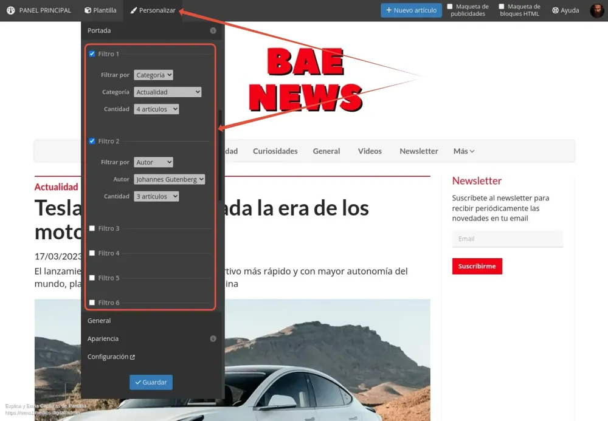Click the info icon next to Portada
The height and width of the screenshot is (421, 608).
[213, 30]
